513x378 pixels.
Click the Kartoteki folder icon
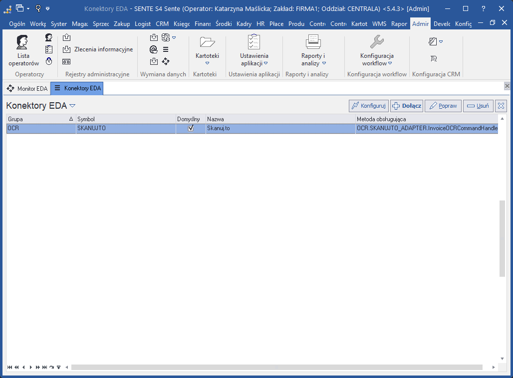207,42
